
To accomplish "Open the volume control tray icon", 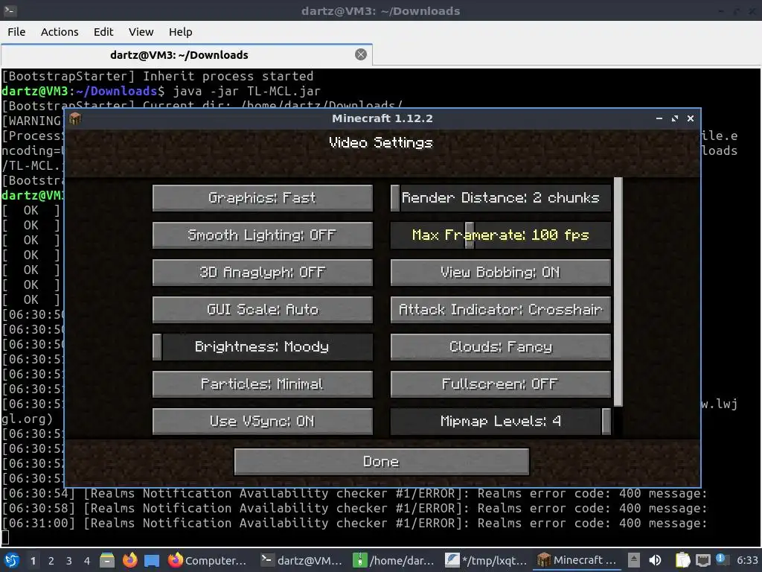I will coord(655,560).
